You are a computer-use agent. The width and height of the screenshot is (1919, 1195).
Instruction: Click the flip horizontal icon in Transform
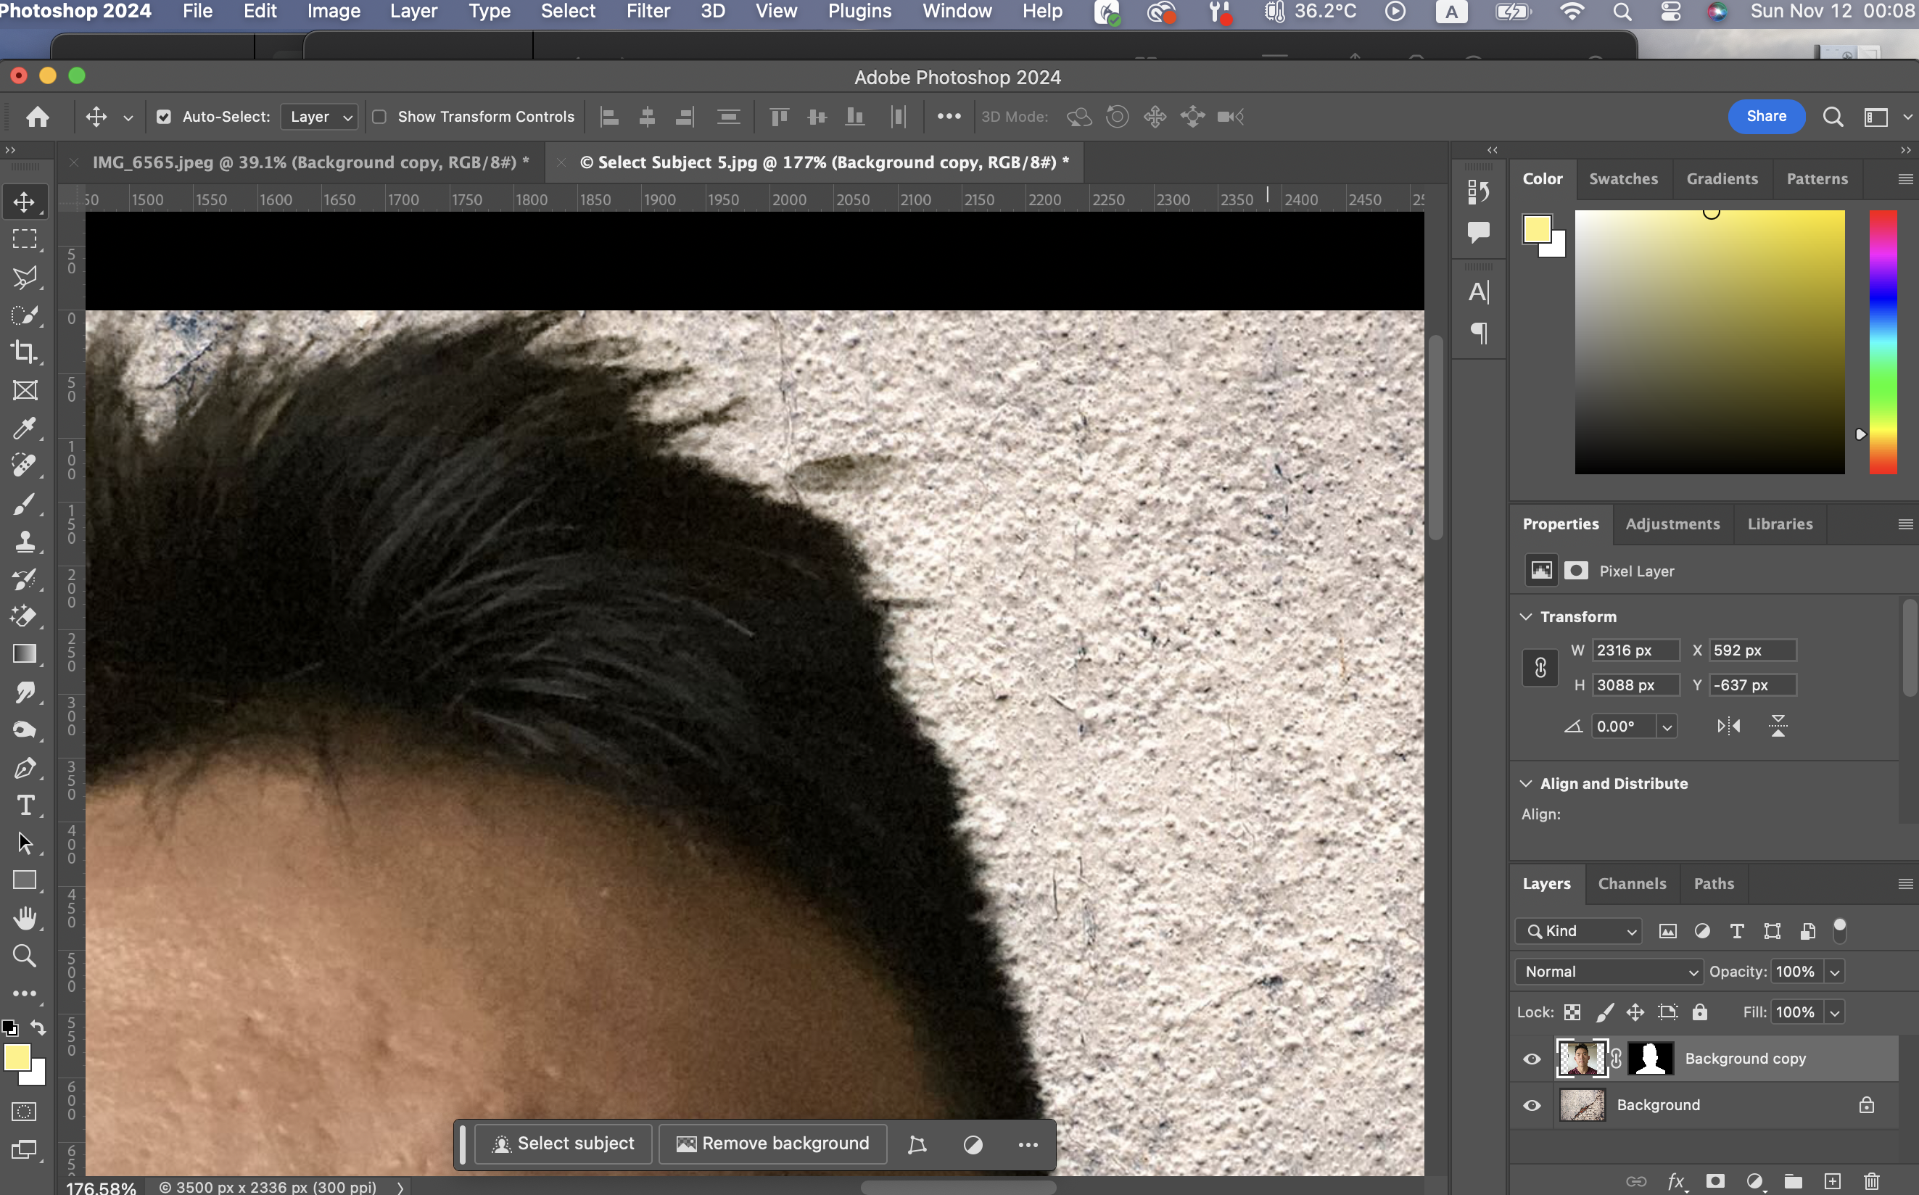pyautogui.click(x=1728, y=726)
